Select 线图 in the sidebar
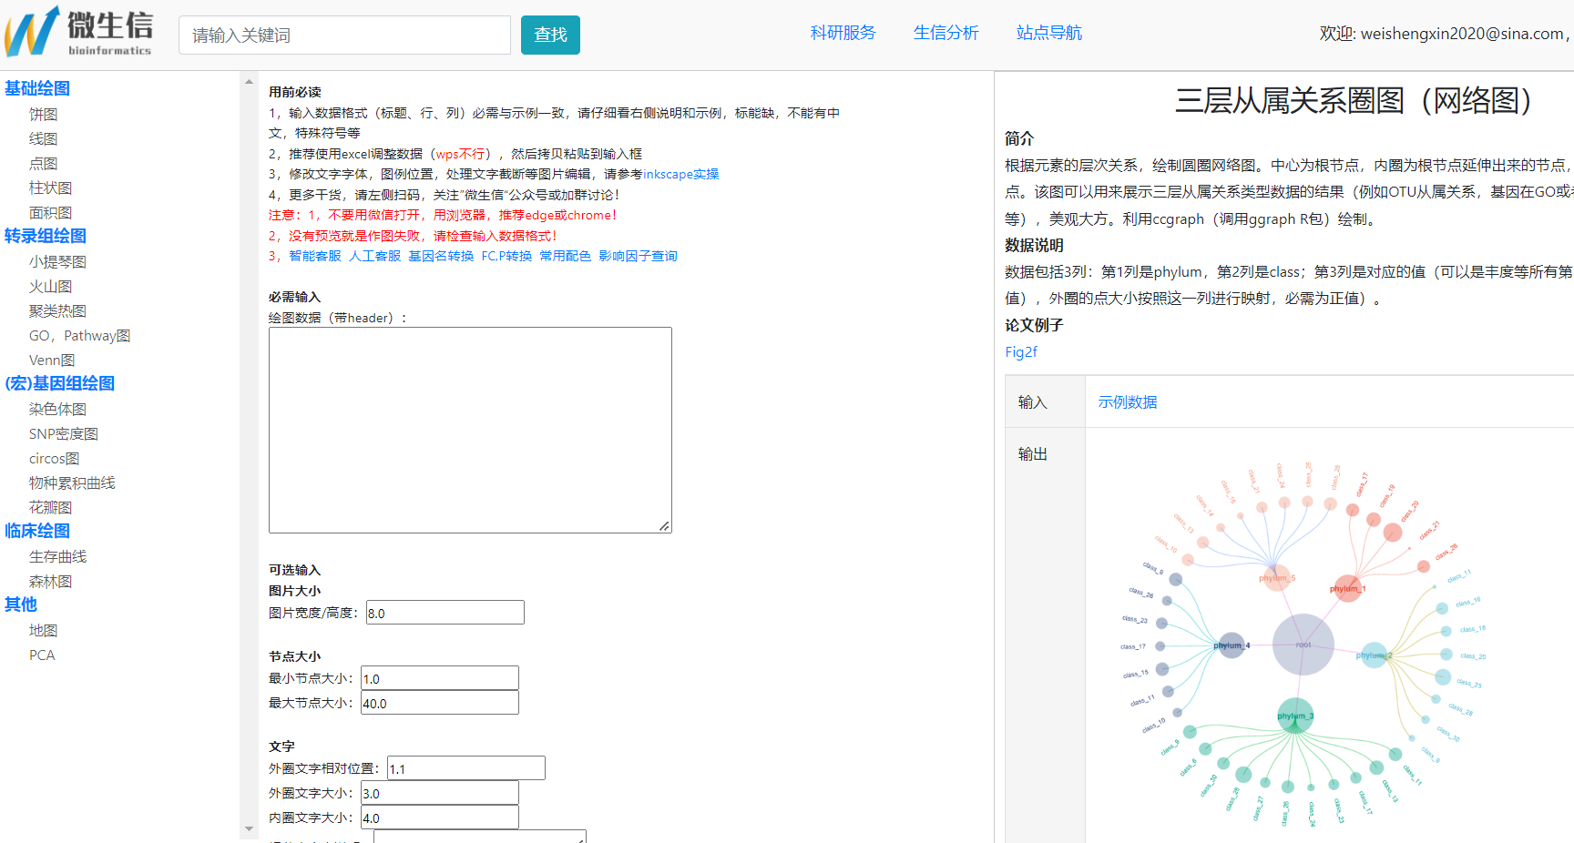 pos(43,138)
